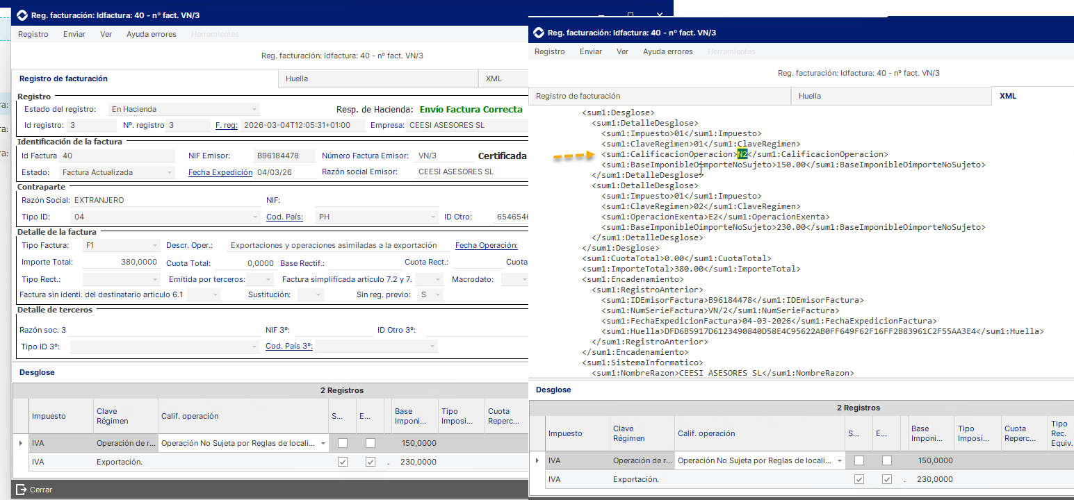Expand Calif. operación dropdown in right grid row

pyautogui.click(x=840, y=460)
